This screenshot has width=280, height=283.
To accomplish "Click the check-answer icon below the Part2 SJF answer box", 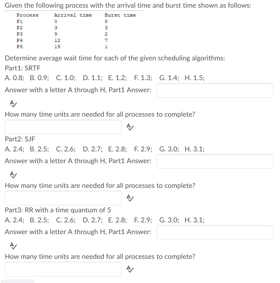I will pos(13,174).
